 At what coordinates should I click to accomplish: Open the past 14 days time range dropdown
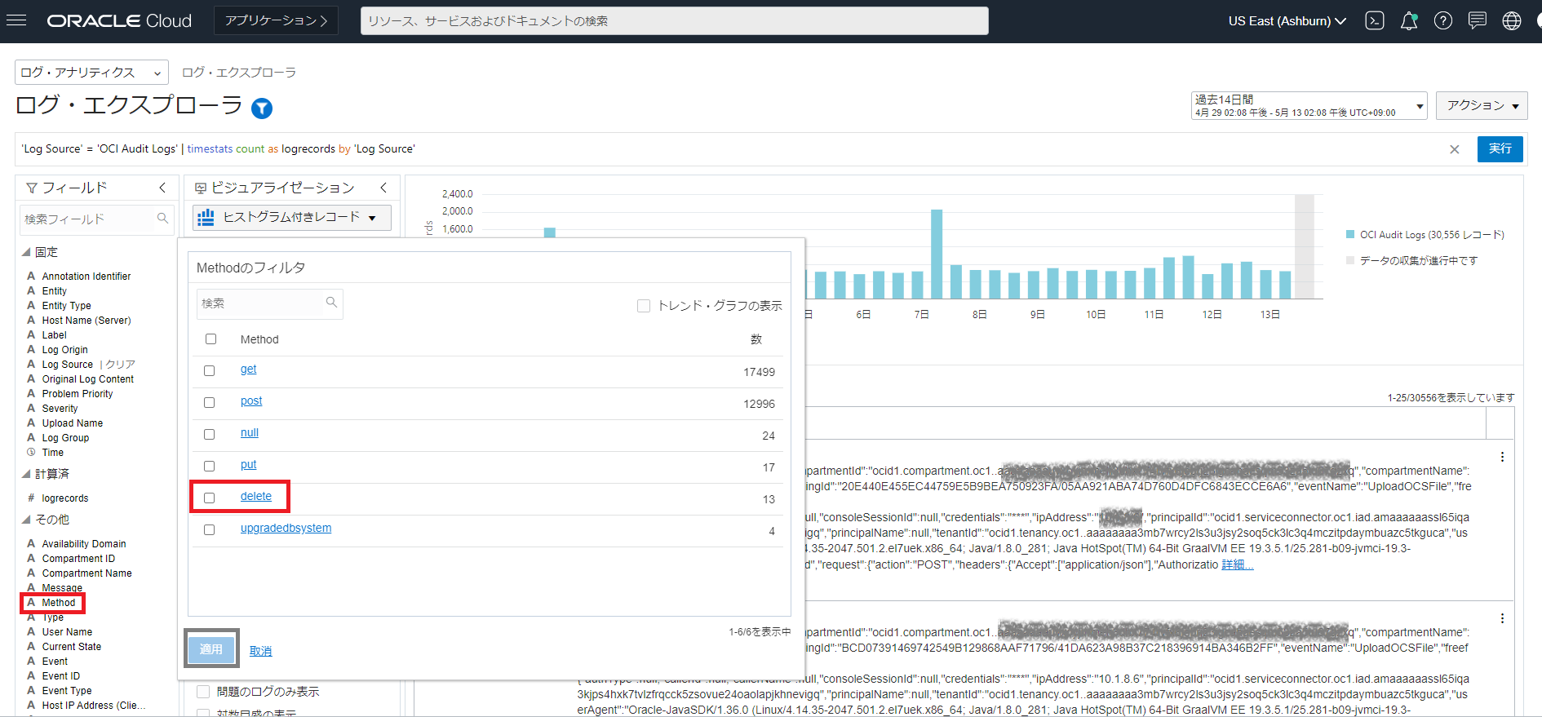click(x=1308, y=105)
